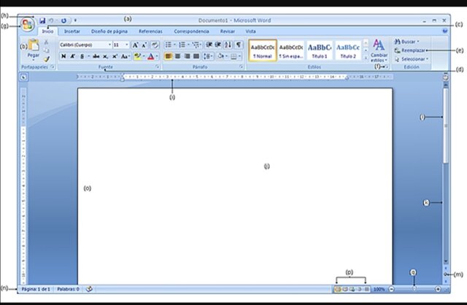Decrease font size with small A
The height and width of the screenshot is (305, 467).
144,45
